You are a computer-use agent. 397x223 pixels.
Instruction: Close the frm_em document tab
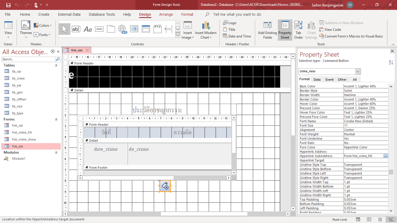pyautogui.click(x=87, y=50)
